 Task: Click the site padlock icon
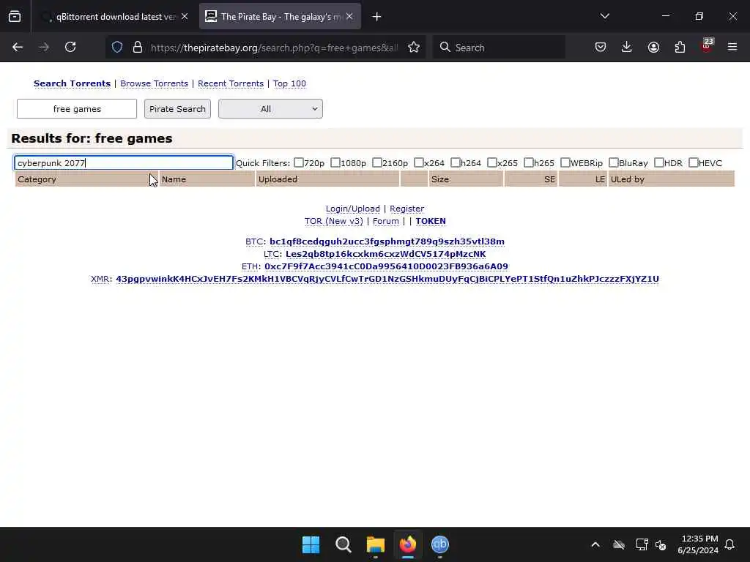click(138, 48)
